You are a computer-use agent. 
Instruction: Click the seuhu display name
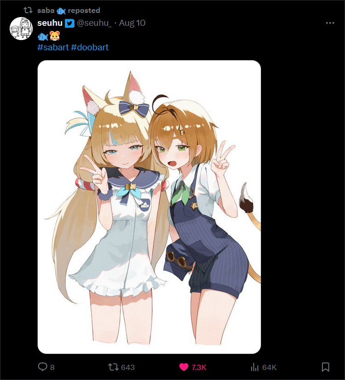(50, 23)
